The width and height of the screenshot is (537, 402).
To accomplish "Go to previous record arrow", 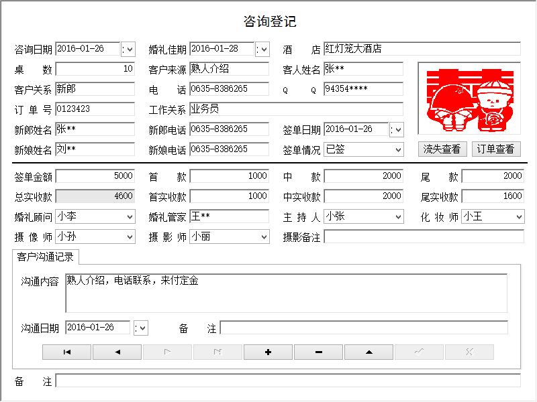I will click(x=117, y=352).
